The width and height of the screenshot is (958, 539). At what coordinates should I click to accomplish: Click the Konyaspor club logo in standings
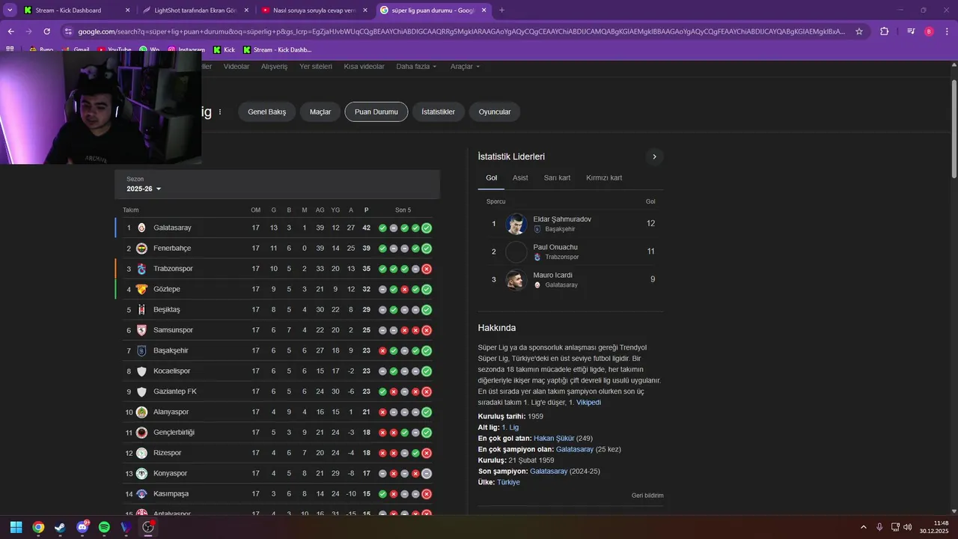[x=141, y=473]
